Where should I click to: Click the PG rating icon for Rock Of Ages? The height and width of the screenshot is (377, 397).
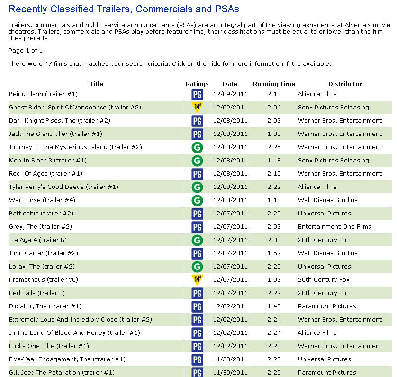[x=197, y=174]
